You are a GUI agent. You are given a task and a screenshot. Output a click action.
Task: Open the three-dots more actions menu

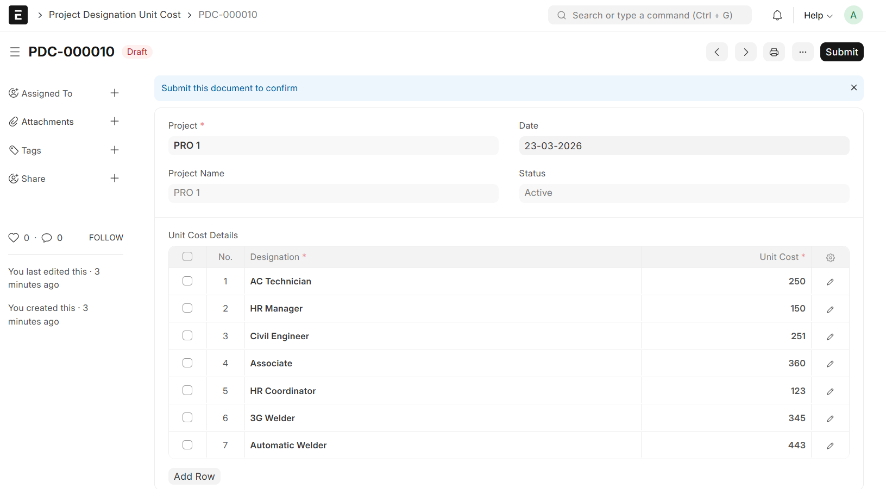click(x=802, y=52)
